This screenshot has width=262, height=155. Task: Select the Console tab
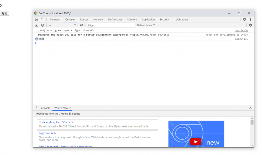coord(70,19)
